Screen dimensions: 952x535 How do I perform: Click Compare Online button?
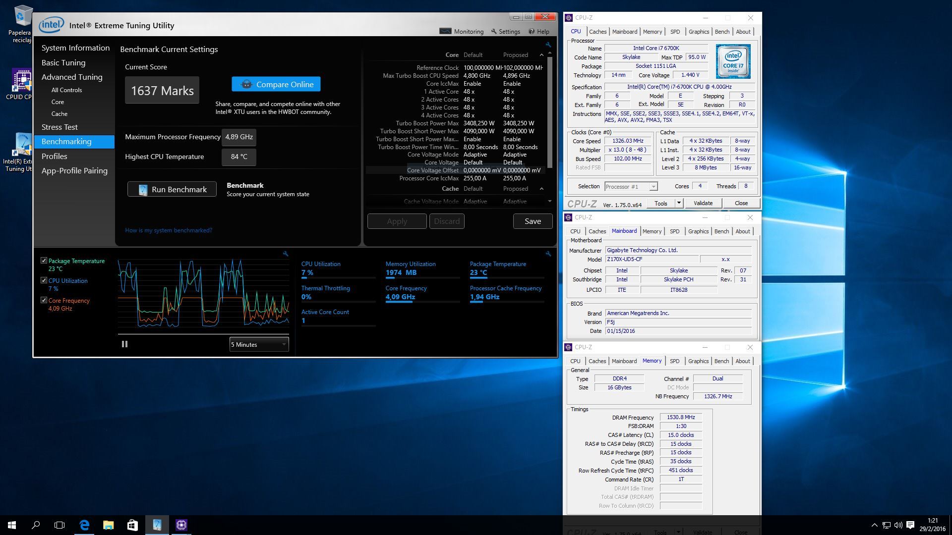tap(276, 84)
